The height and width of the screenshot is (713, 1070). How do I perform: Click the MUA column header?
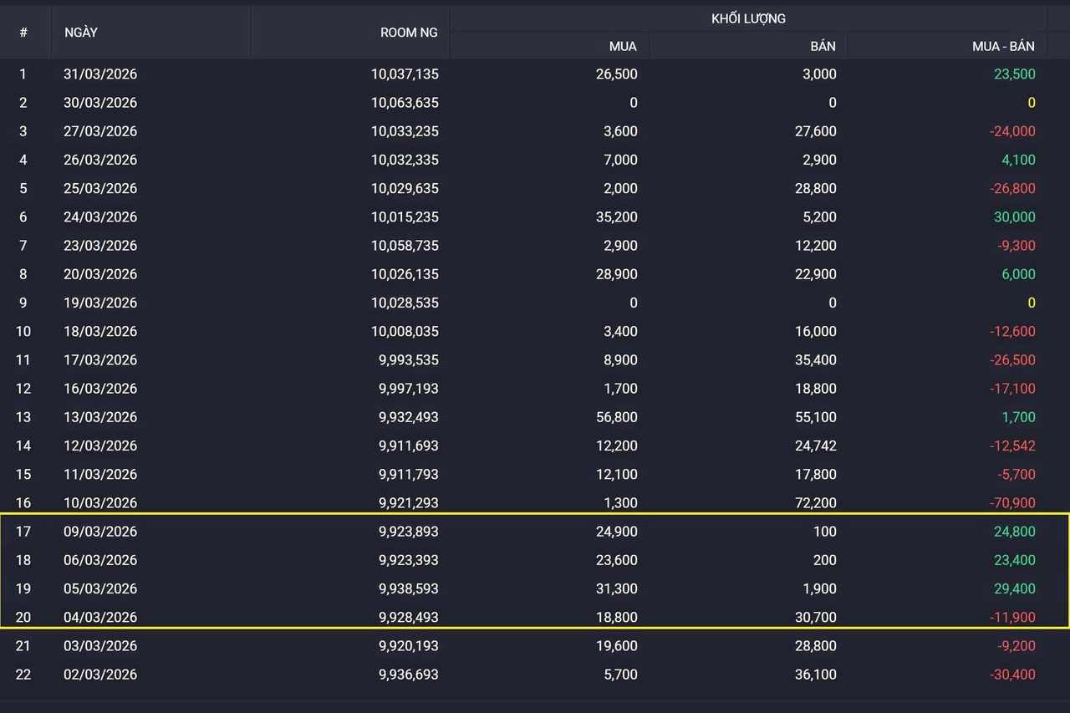click(623, 47)
